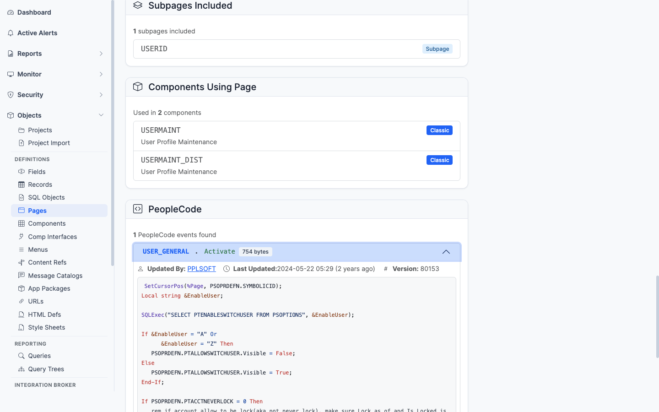Click the HTML Defs file icon
Image resolution: width=659 pixels, height=412 pixels.
[22, 314]
